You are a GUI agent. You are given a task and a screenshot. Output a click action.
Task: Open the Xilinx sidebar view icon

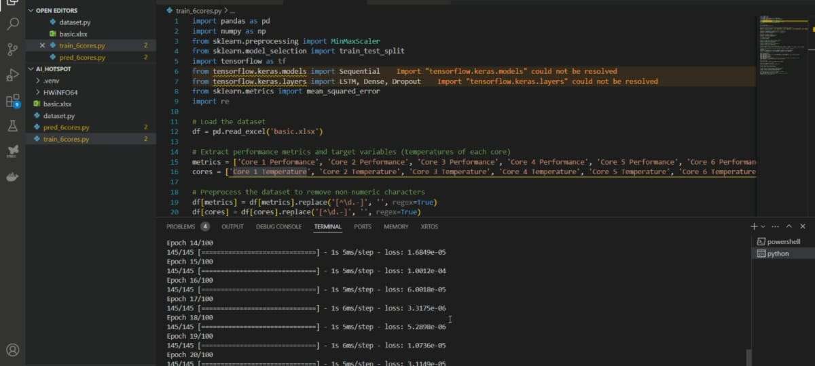12,151
